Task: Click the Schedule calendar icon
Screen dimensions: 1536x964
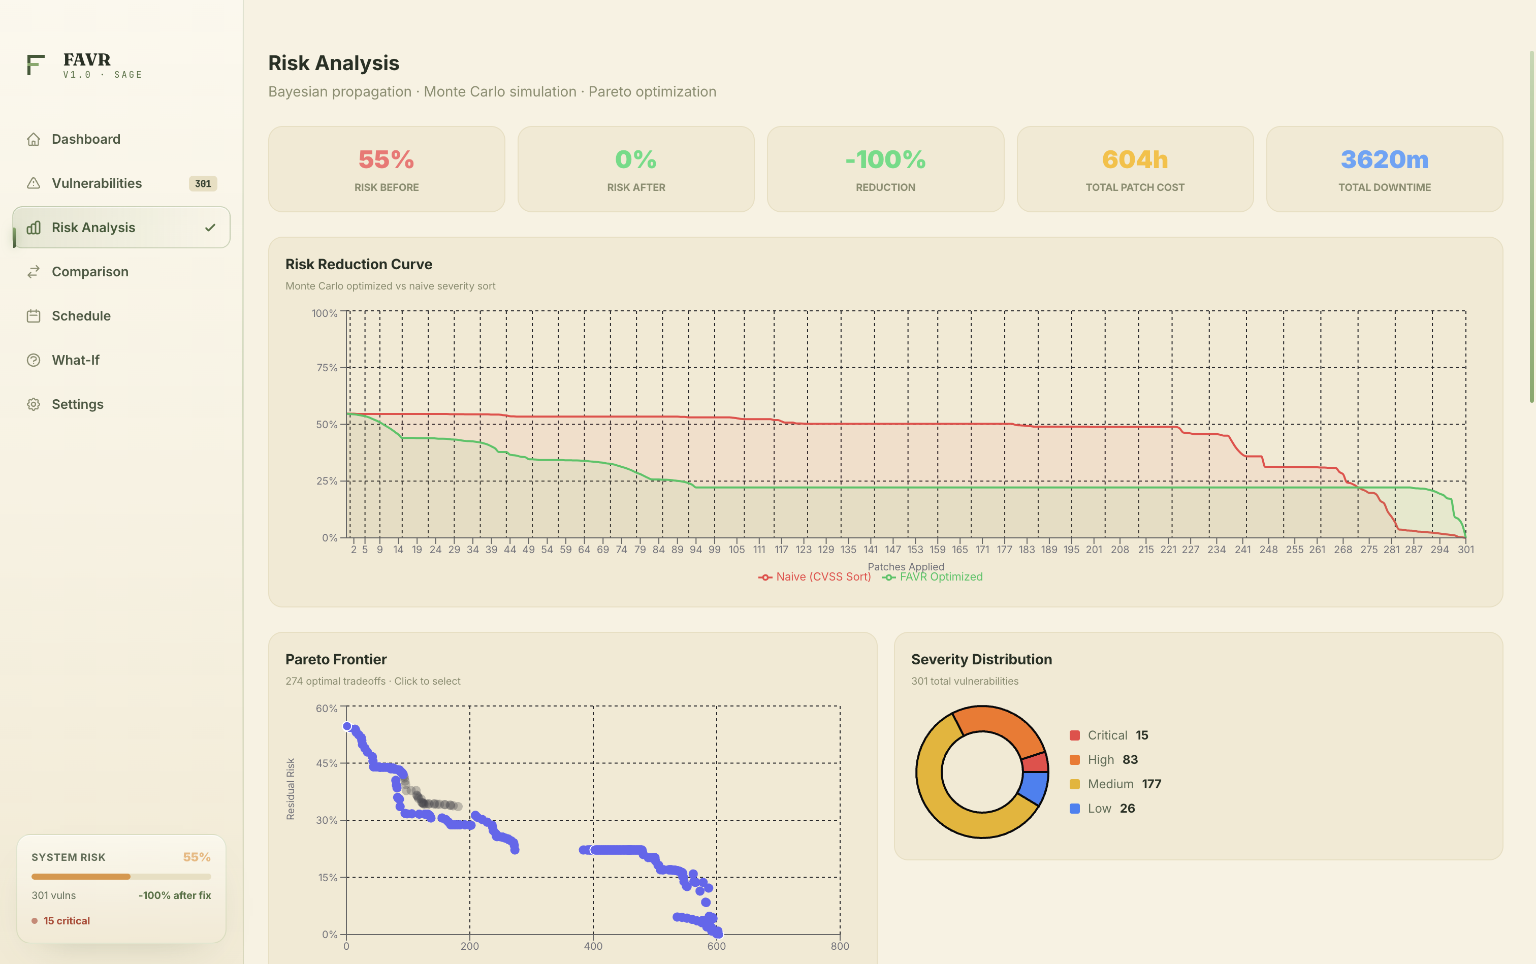Action: coord(34,316)
